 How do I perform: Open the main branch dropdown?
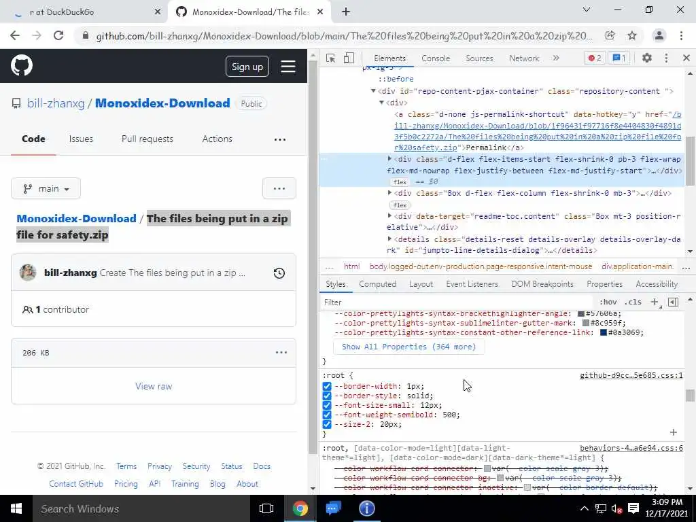click(46, 188)
